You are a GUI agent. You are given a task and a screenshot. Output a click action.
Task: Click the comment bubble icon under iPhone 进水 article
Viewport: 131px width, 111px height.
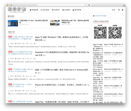(x=34, y=91)
